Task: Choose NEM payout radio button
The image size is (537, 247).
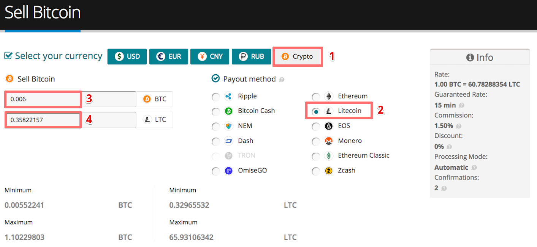Action: pyautogui.click(x=216, y=127)
